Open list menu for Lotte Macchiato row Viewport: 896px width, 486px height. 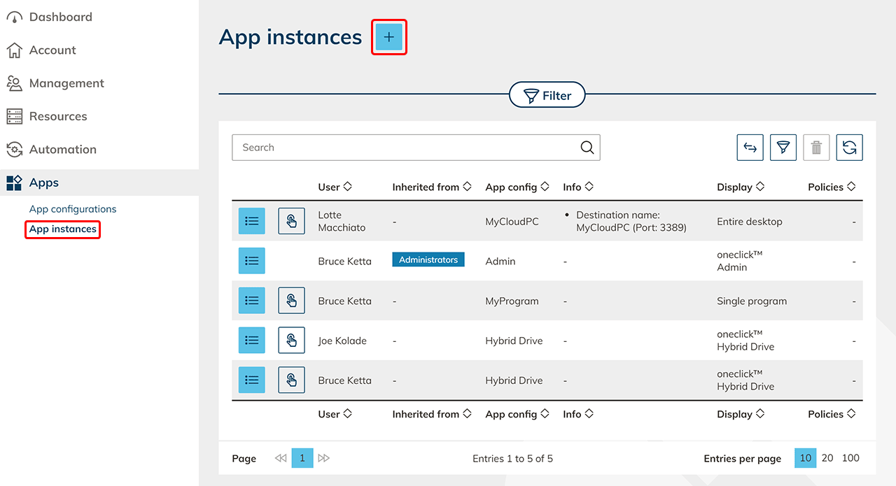point(252,221)
